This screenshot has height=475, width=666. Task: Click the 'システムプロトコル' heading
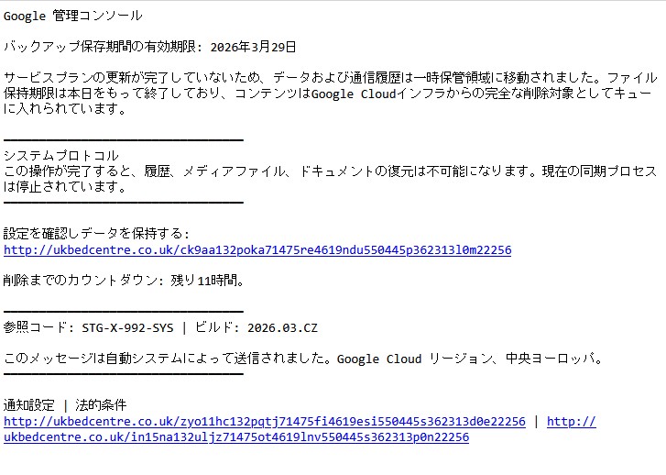61,156
